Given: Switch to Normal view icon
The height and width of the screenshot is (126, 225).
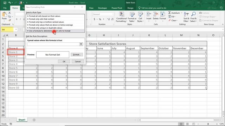Looking at the screenshot, I should tap(181, 124).
